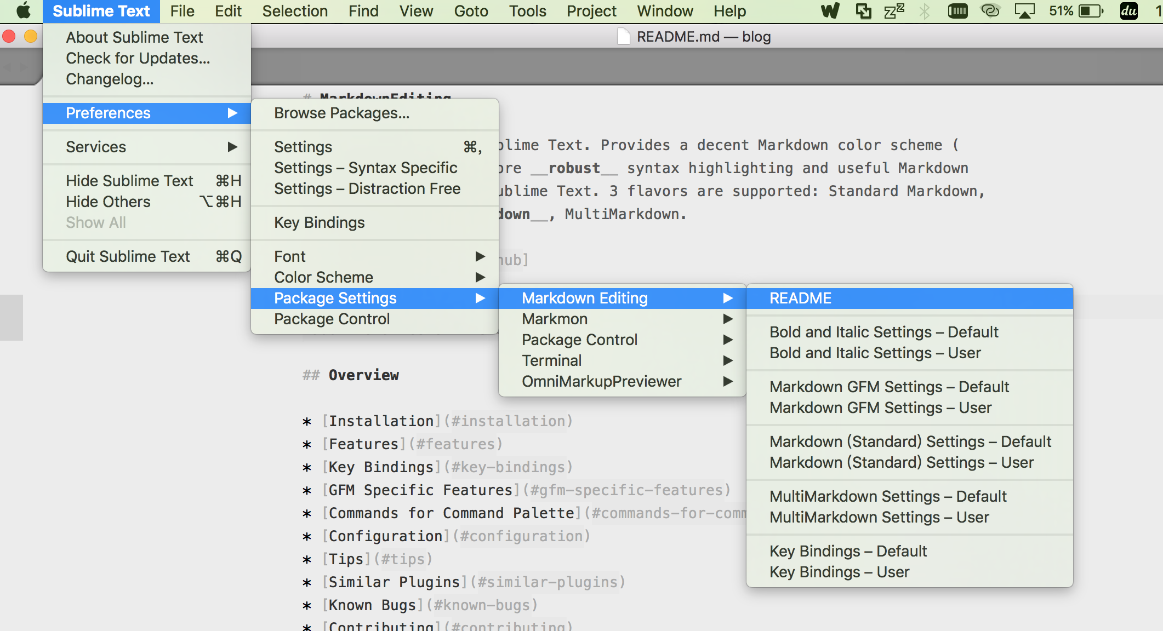Expand the Preferences submenu
Image resolution: width=1163 pixels, height=631 pixels.
coord(147,113)
